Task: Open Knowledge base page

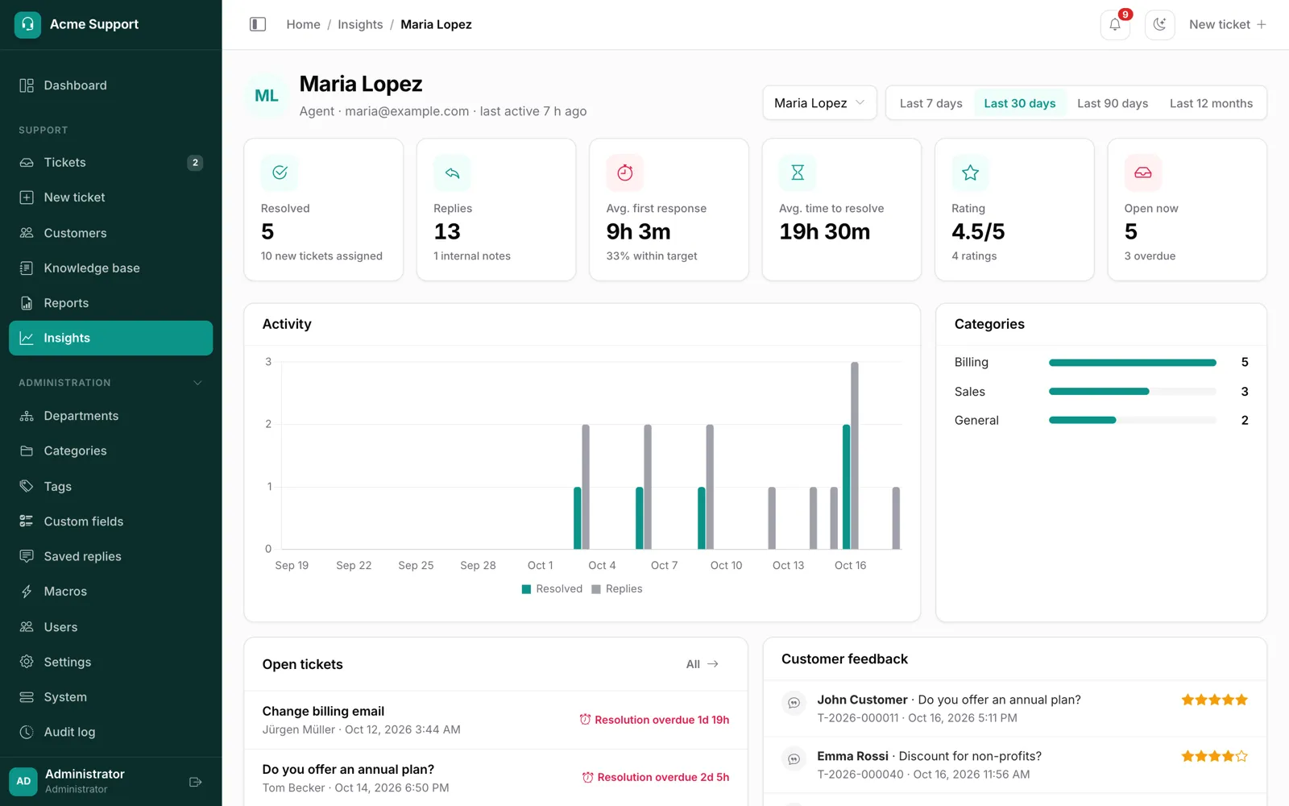Action: point(111,268)
